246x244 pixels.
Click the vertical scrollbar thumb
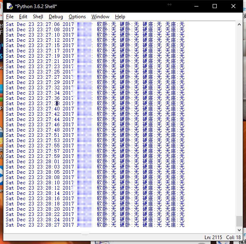pyautogui.click(x=238, y=221)
